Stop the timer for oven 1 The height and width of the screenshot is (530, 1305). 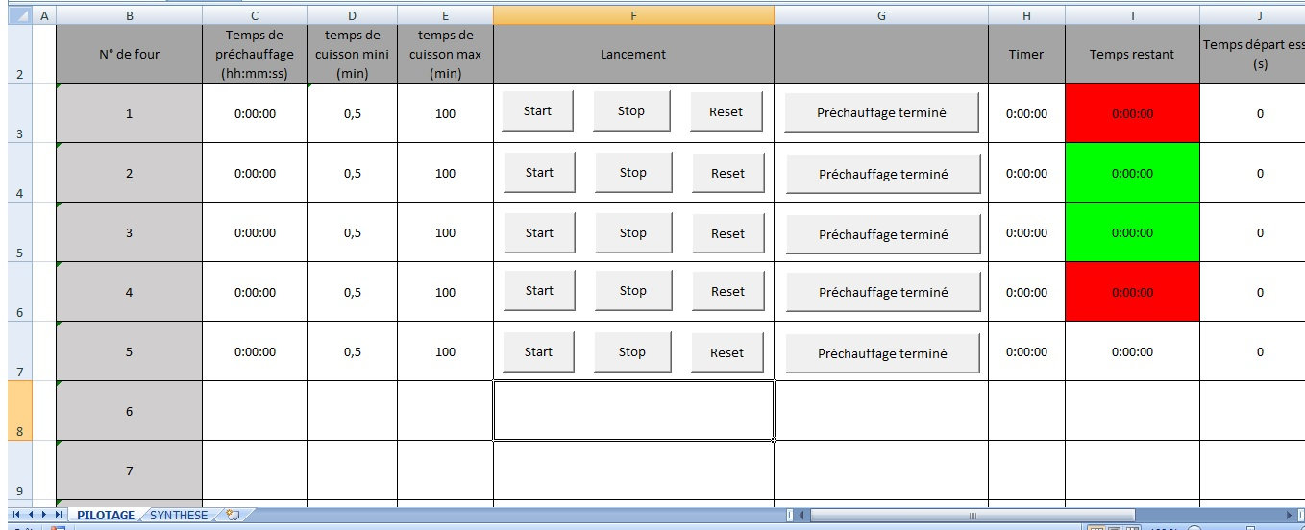tap(631, 111)
